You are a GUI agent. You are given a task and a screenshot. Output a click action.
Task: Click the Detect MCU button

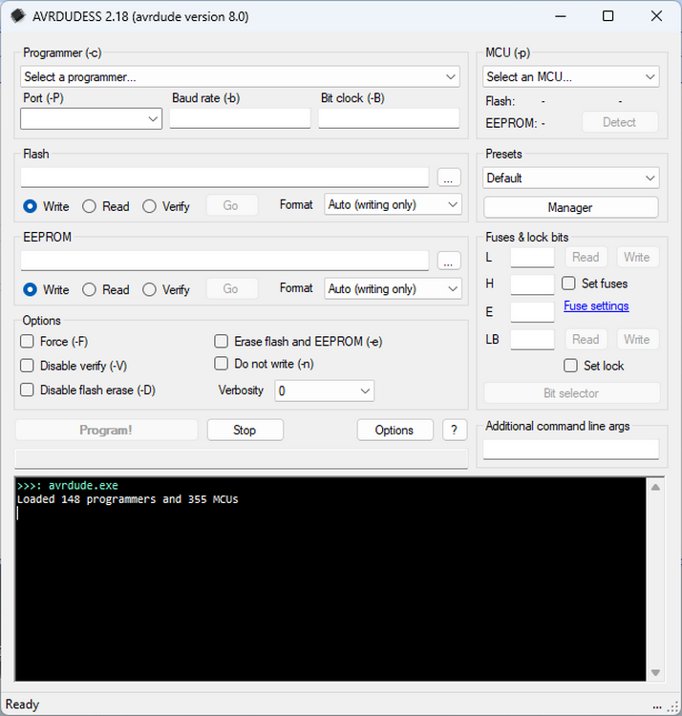[619, 122]
